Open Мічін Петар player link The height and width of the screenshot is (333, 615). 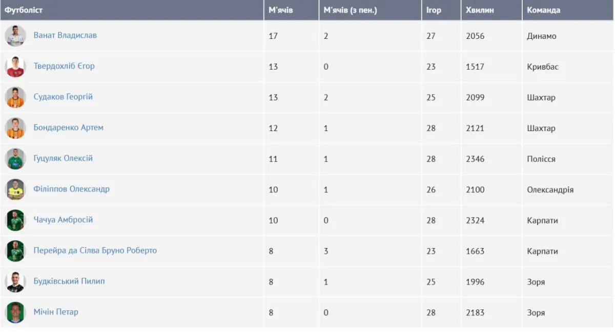[x=56, y=312]
